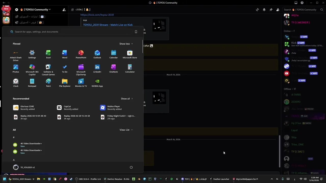Switch to TOYOU_2031 Stream browser window
The height and width of the screenshot is (183, 326).
21,179
